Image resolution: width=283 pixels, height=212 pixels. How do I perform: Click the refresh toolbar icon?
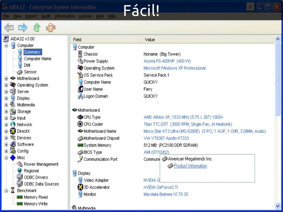pyautogui.click(x=50, y=27)
